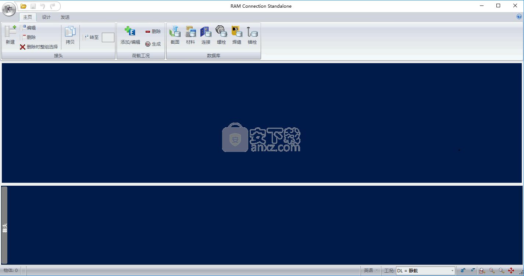
Task: Open the round application menu button
Action: [9, 9]
